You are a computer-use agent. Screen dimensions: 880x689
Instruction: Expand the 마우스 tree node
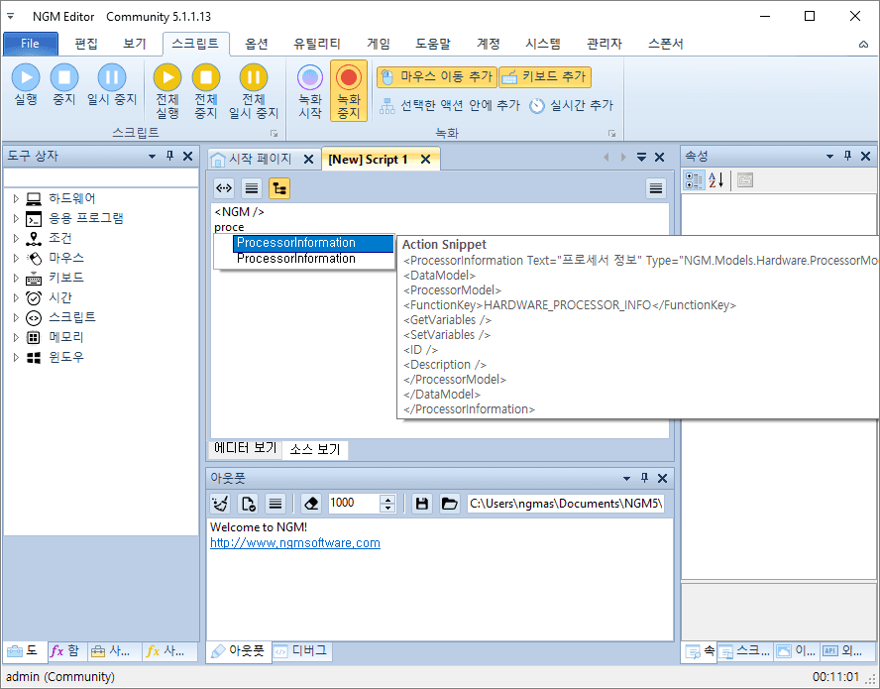pos(16,258)
